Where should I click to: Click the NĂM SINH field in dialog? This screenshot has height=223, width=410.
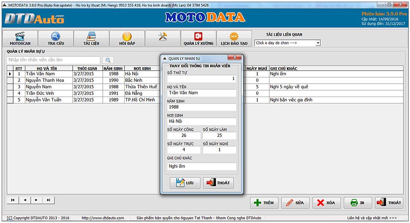pos(202,107)
